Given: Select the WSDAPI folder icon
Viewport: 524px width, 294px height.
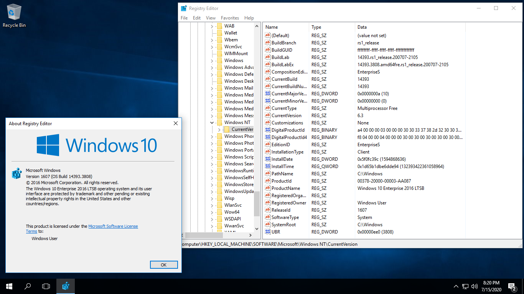Looking at the screenshot, I should 219,219.
